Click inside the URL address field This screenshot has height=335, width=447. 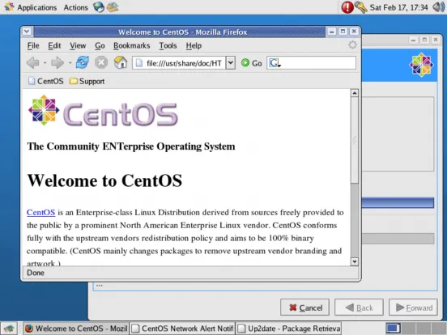tap(184, 63)
